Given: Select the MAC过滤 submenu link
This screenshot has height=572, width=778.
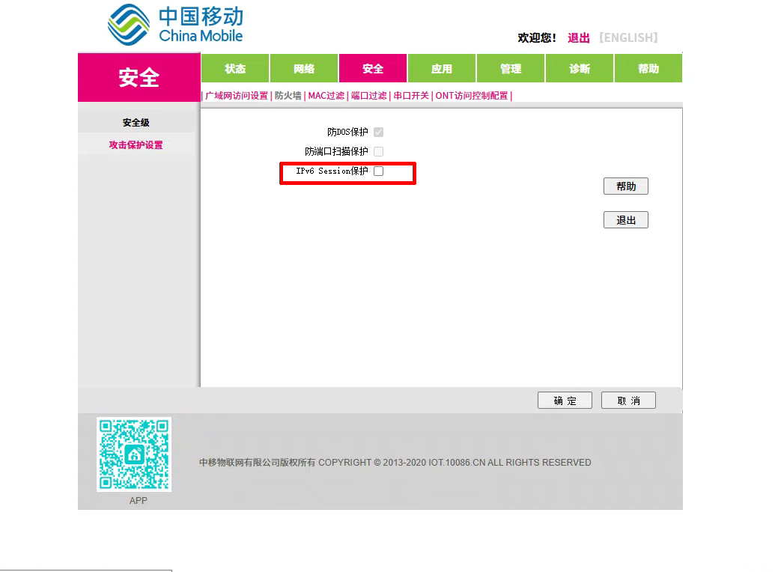Looking at the screenshot, I should click(x=326, y=96).
